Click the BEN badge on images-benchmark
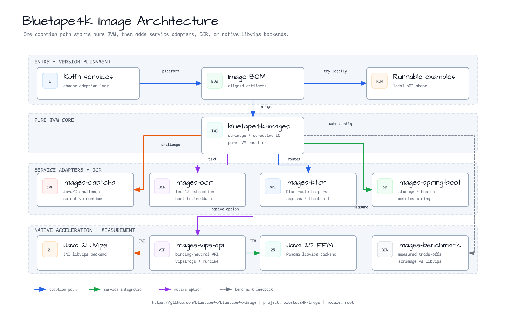The height and width of the screenshot is (314, 506). (x=385, y=249)
